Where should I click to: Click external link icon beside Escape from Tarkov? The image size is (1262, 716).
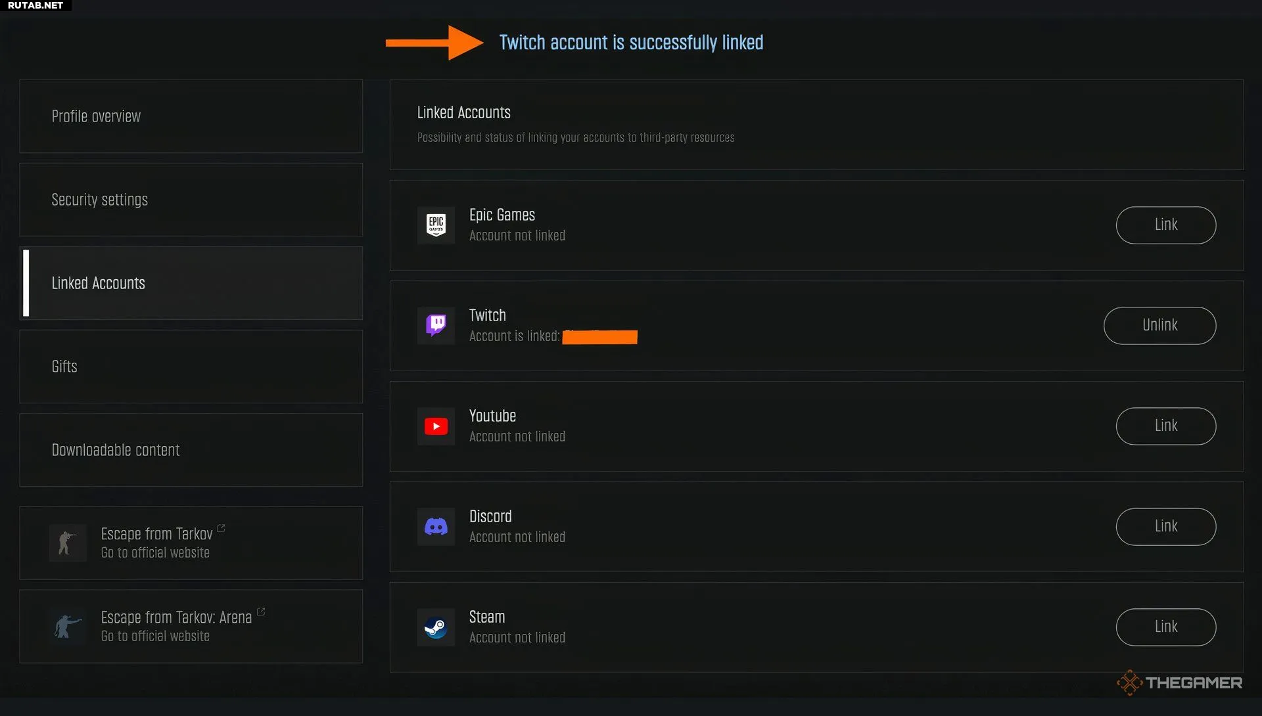pyautogui.click(x=222, y=528)
